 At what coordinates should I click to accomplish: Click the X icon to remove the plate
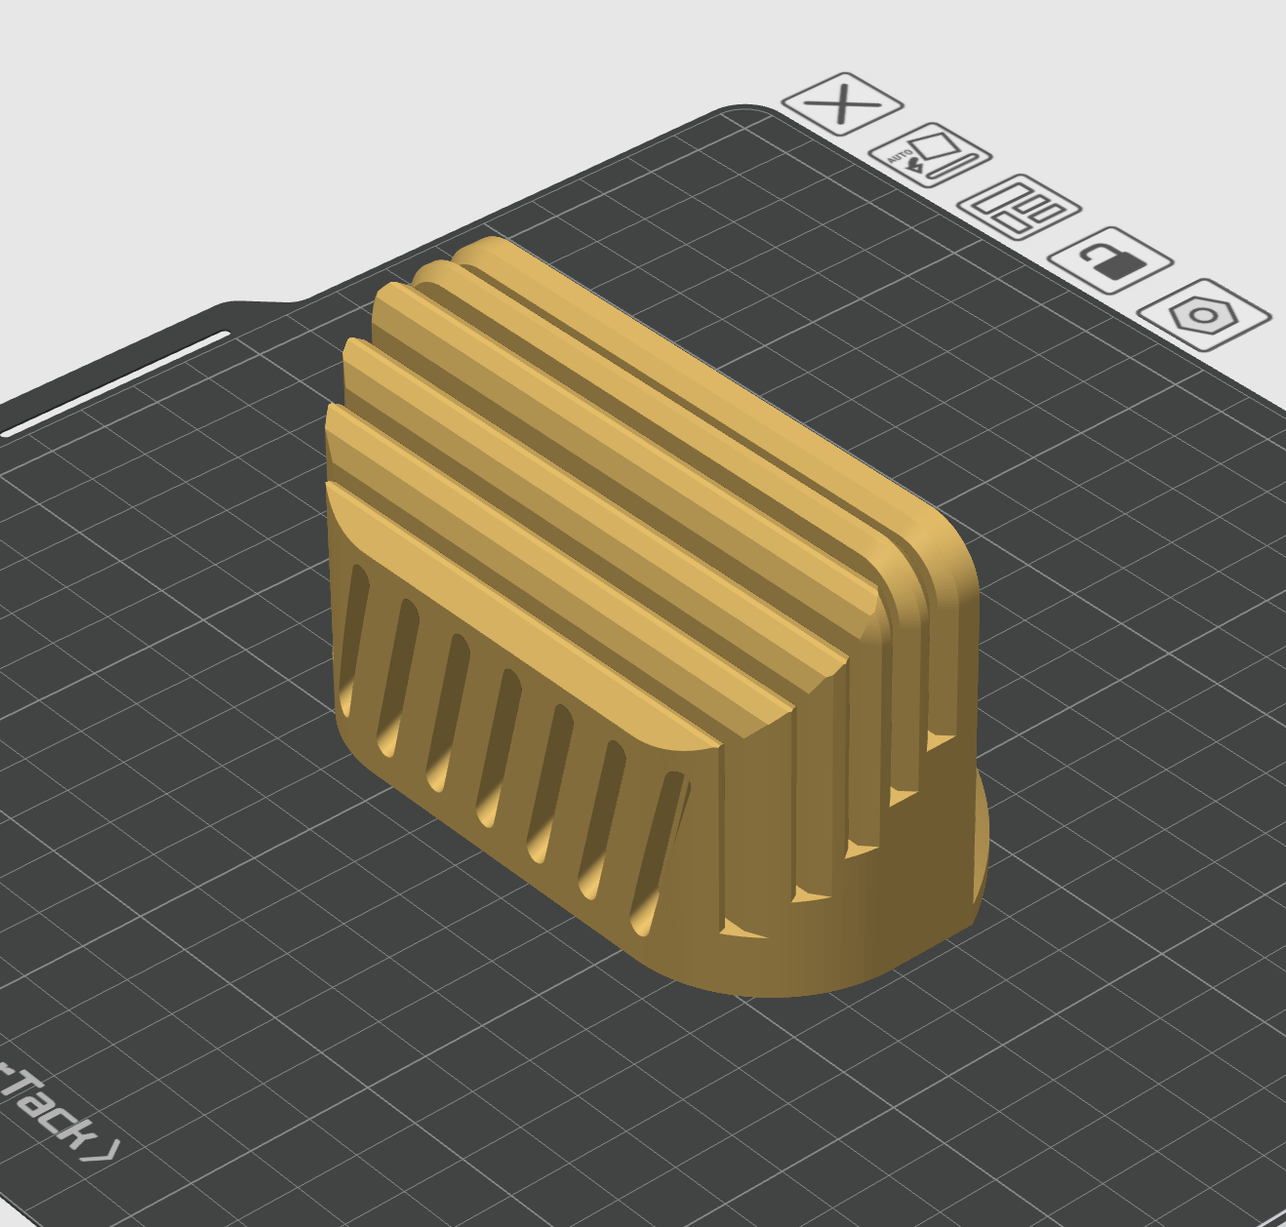click(x=842, y=104)
